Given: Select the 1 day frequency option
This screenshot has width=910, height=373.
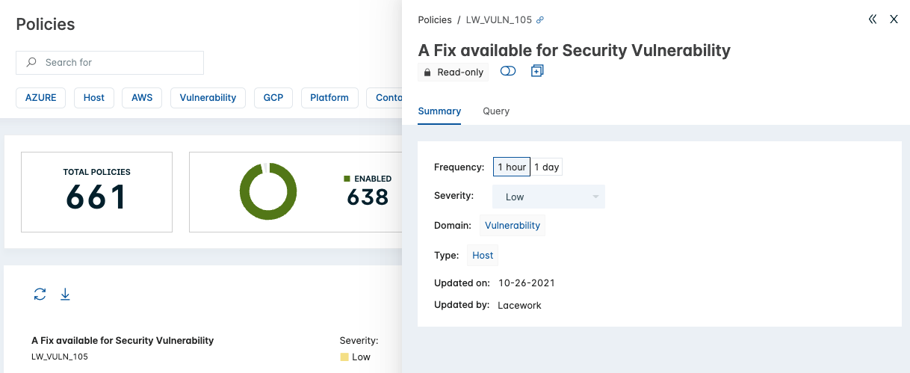Looking at the screenshot, I should (547, 167).
